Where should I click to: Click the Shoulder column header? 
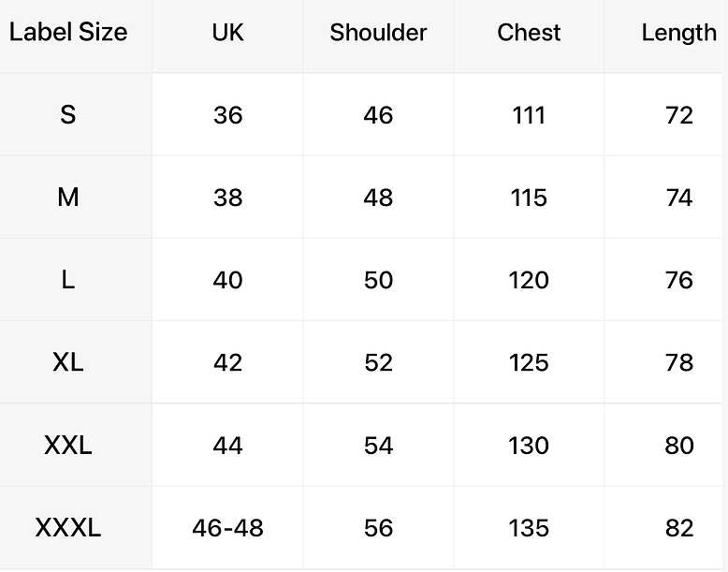[378, 33]
